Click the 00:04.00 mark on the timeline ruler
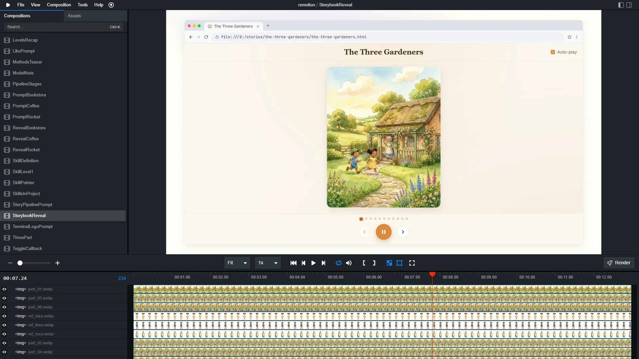 [297, 277]
